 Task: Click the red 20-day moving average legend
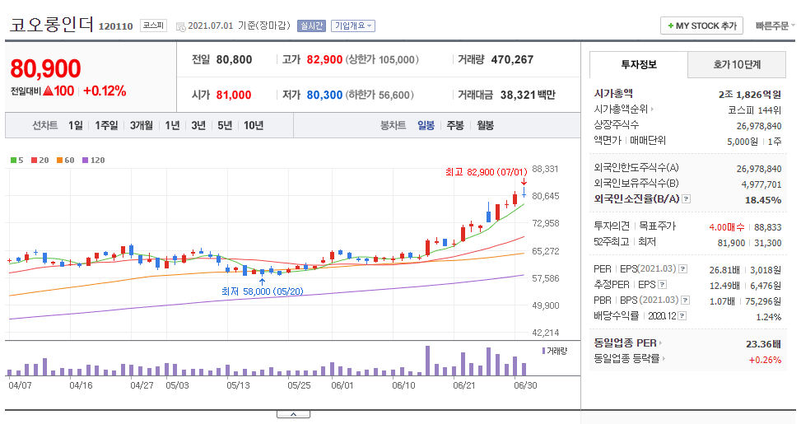click(x=40, y=160)
